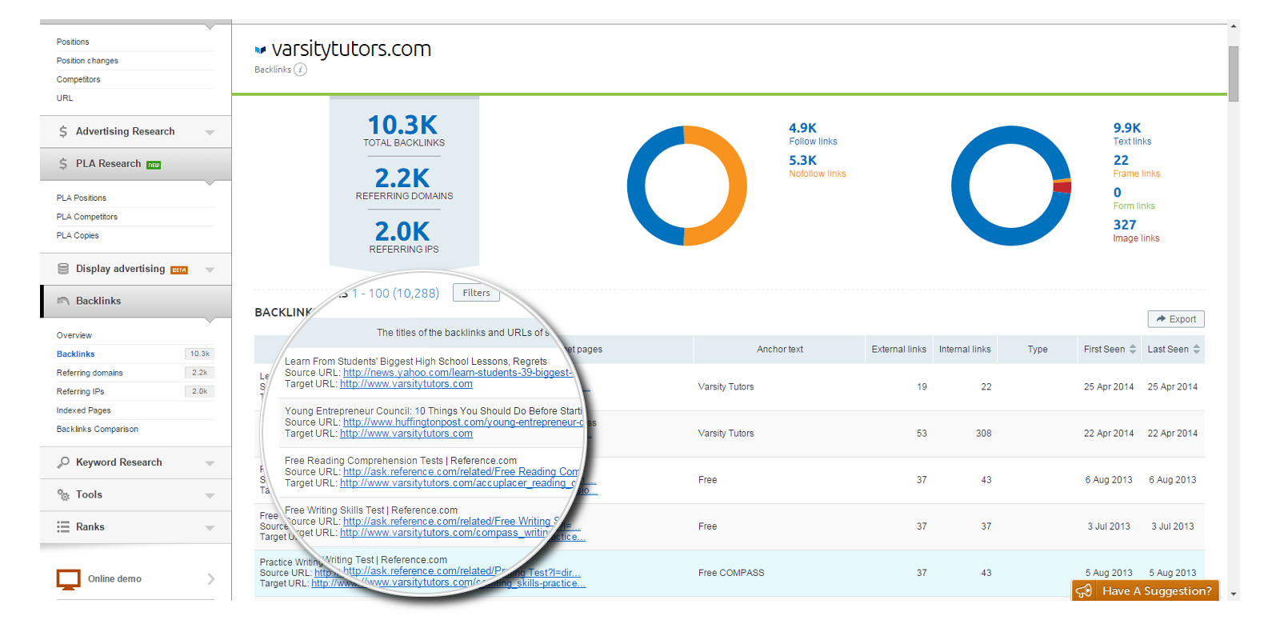Click the 5.3K Nofollow links figure
Viewport: 1280px width, 620px height.
click(x=802, y=160)
